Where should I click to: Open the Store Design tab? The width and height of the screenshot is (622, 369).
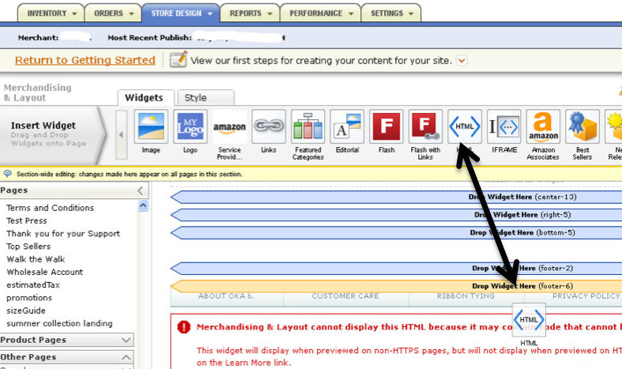click(180, 13)
